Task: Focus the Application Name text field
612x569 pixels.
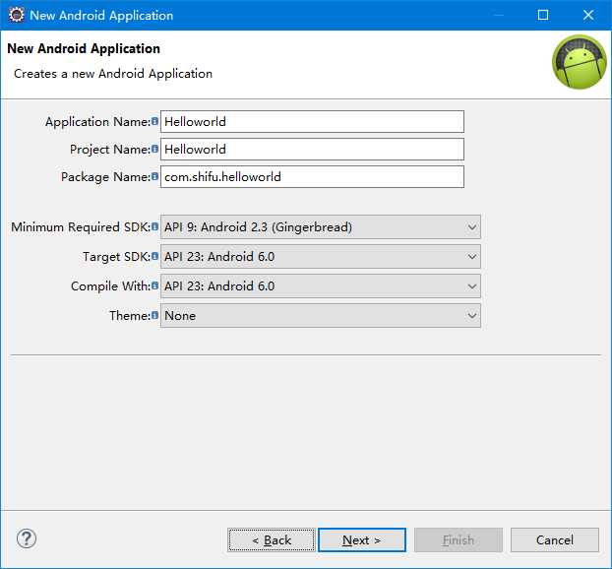Action: pos(312,121)
